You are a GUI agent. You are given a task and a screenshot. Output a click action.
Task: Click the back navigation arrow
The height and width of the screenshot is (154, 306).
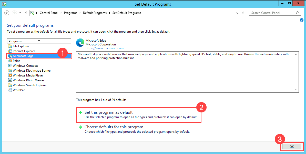[7, 13]
